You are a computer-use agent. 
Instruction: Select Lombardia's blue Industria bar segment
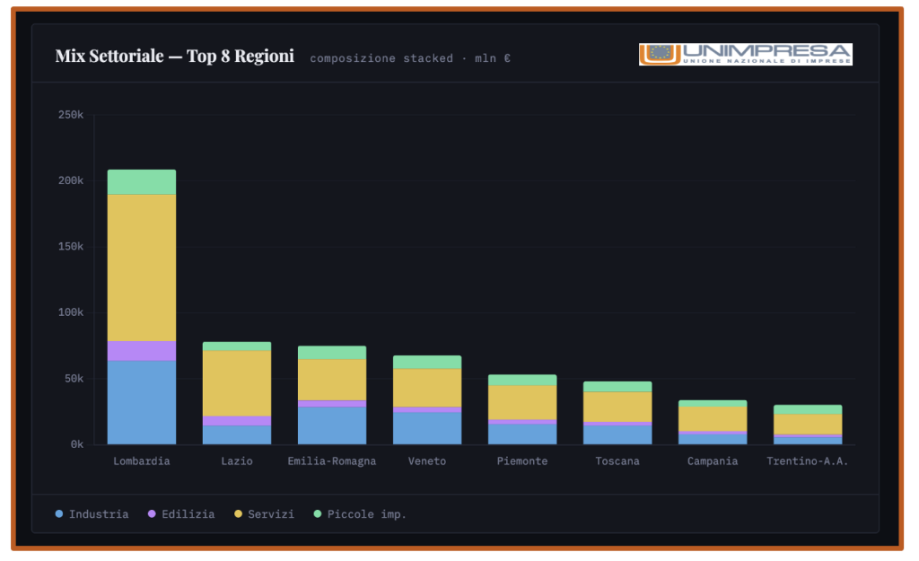click(x=142, y=402)
